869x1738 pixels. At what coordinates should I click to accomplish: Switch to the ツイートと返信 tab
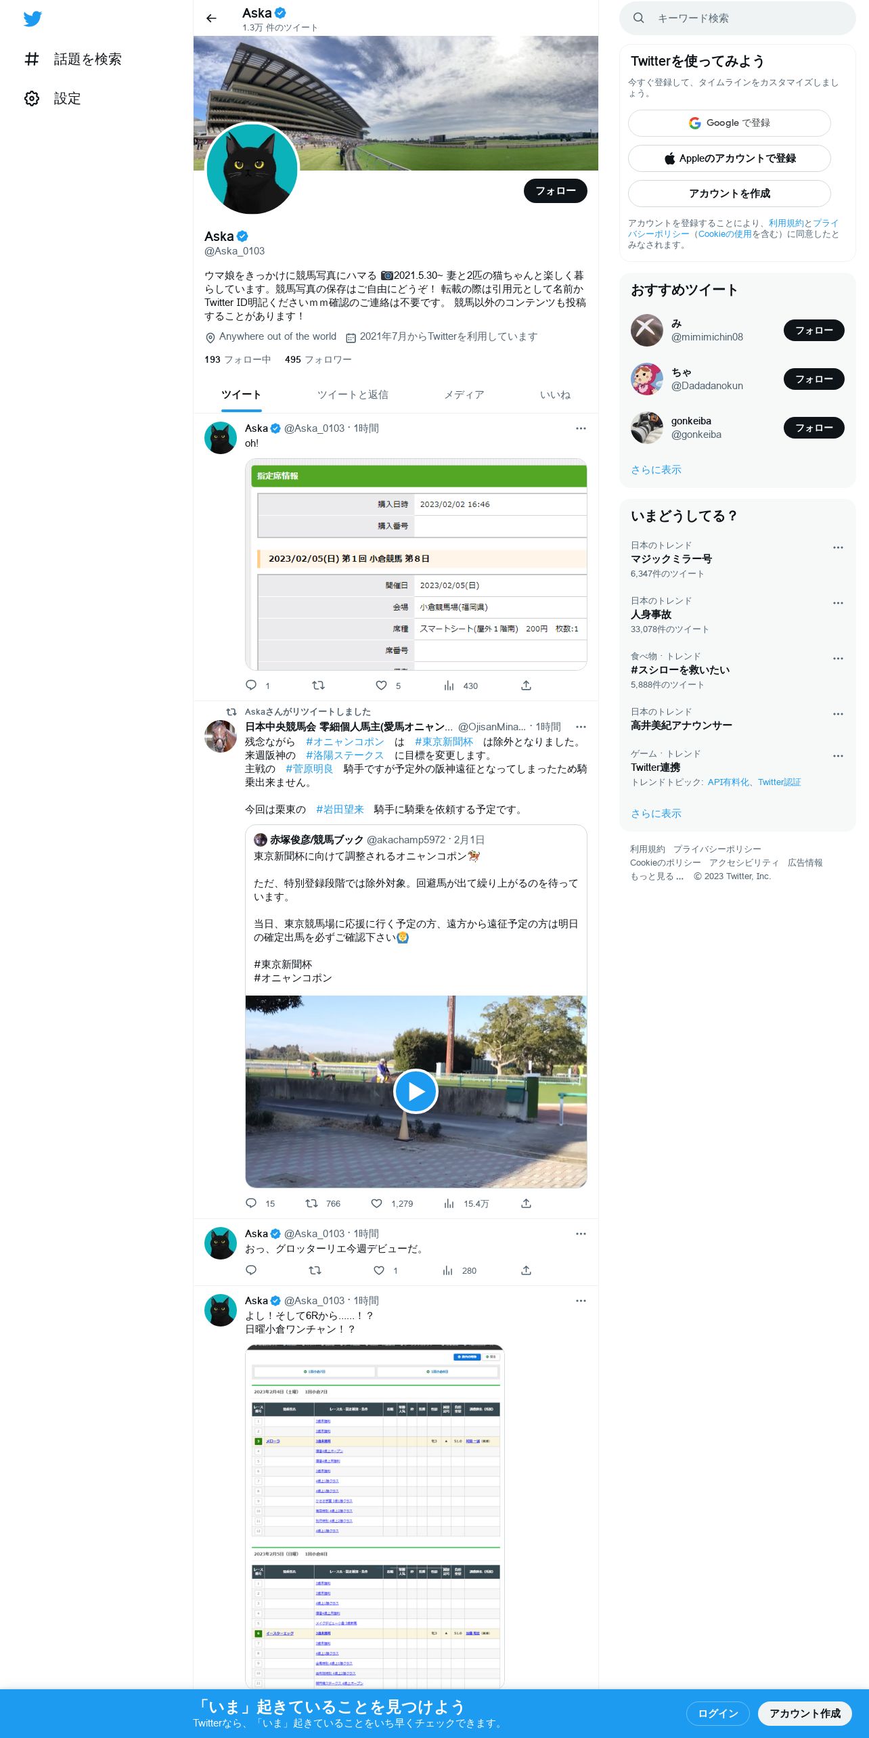[x=353, y=395]
